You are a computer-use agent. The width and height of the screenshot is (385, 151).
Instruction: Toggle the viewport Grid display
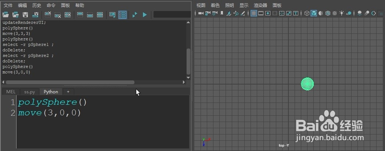tap(254, 13)
